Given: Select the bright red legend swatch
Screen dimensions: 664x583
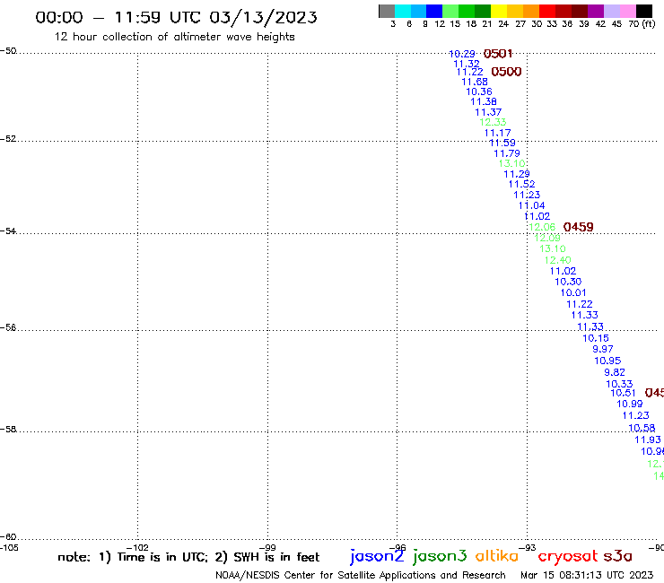Looking at the screenshot, I should click(x=547, y=11).
